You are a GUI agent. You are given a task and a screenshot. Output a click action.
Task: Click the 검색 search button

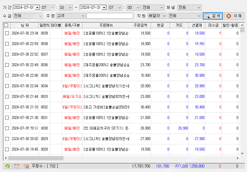[213, 16]
